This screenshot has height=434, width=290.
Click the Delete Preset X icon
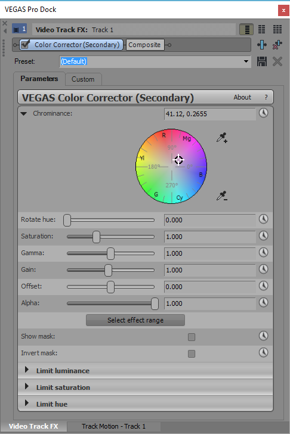pyautogui.click(x=277, y=61)
